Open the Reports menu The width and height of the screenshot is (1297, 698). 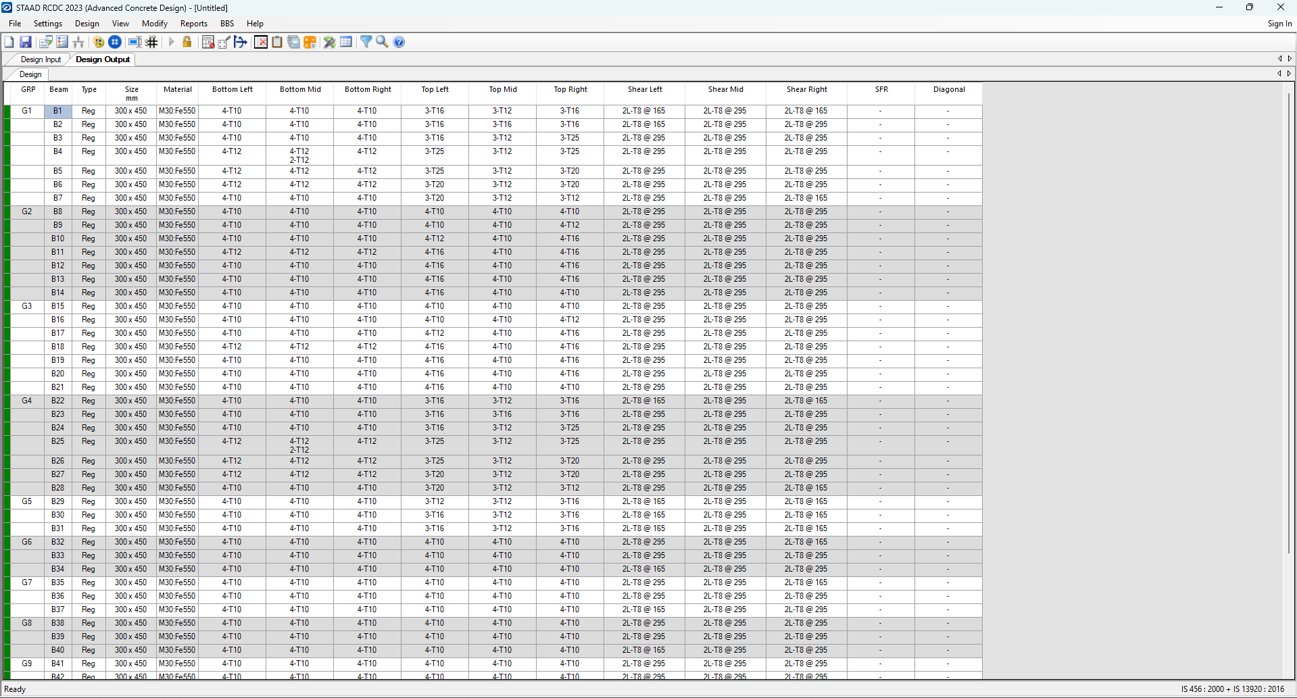pyautogui.click(x=193, y=24)
